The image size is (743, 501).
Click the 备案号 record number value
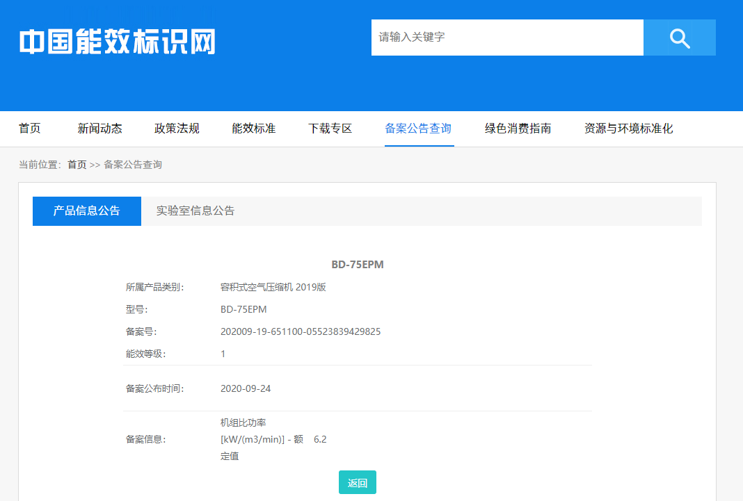(301, 331)
